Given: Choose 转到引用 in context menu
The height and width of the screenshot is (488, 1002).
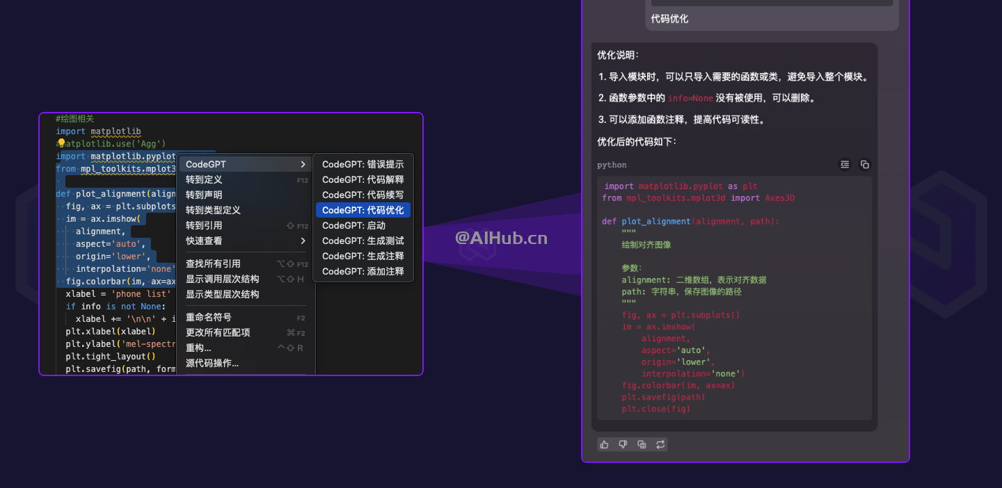Looking at the screenshot, I should (246, 225).
